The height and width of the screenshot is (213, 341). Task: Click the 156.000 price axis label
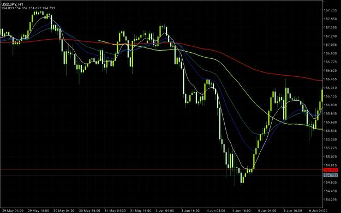pyautogui.click(x=330, y=105)
